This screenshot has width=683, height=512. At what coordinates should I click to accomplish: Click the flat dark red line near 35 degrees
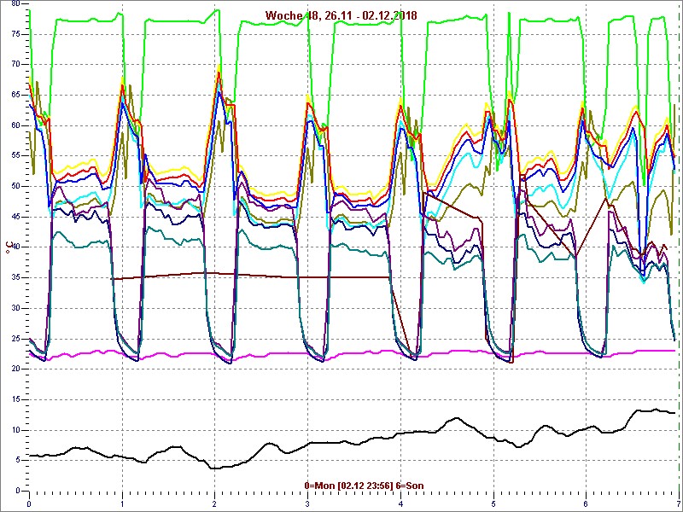click(x=256, y=276)
